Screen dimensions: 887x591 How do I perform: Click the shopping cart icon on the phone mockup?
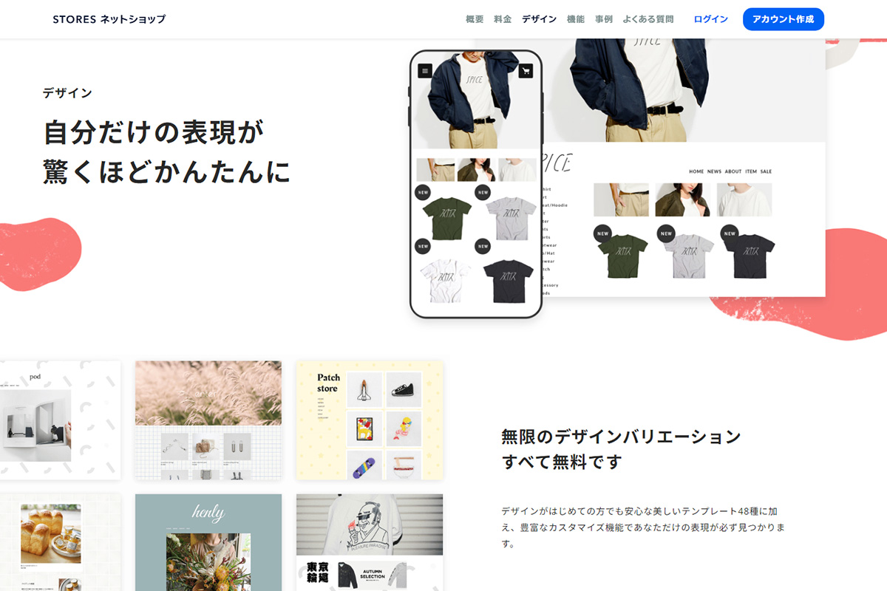(526, 69)
